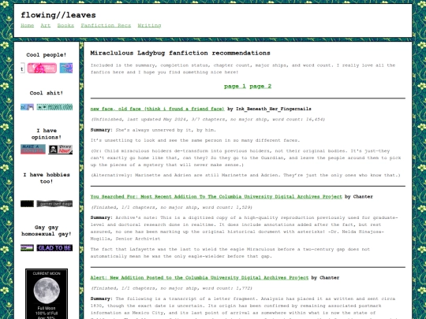This screenshot has height=319, width=426.
Task: Click the 'MAKE A' opinion badge
Action: pos(33,149)
